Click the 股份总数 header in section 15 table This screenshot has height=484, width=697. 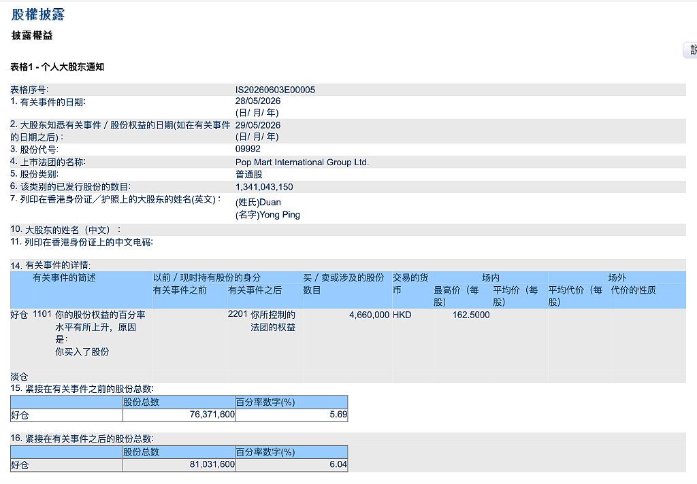pyautogui.click(x=142, y=402)
